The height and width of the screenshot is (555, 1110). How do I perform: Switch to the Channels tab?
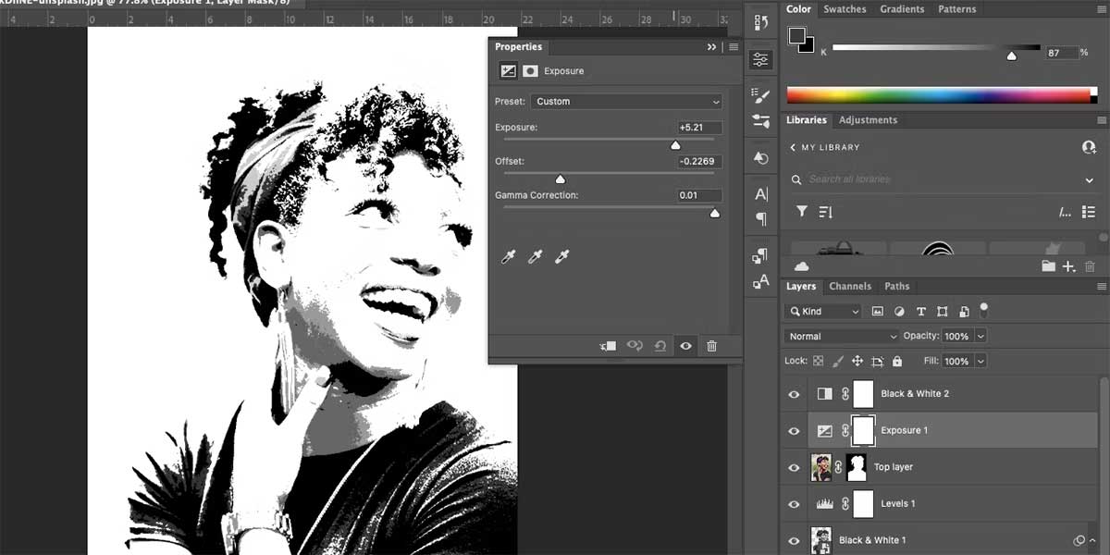pos(850,287)
